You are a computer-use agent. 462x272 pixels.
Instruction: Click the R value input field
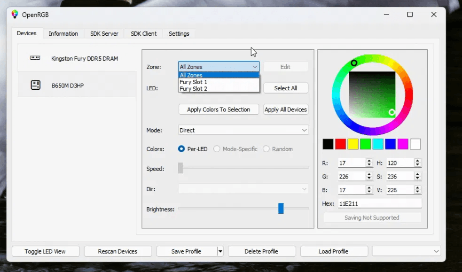(352, 163)
